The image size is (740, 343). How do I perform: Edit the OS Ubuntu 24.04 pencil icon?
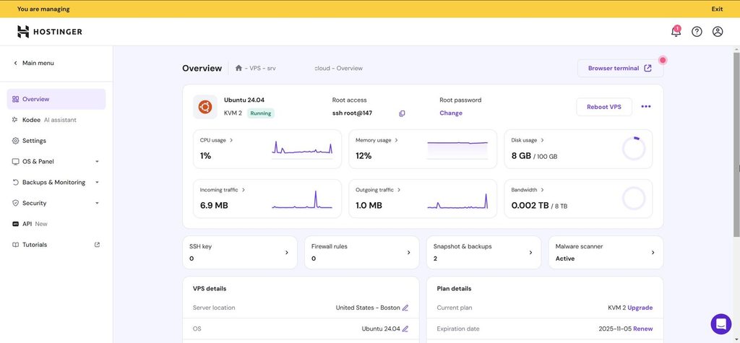(x=405, y=329)
